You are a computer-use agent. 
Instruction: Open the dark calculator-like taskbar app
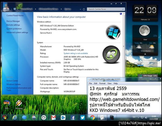click(x=112, y=118)
